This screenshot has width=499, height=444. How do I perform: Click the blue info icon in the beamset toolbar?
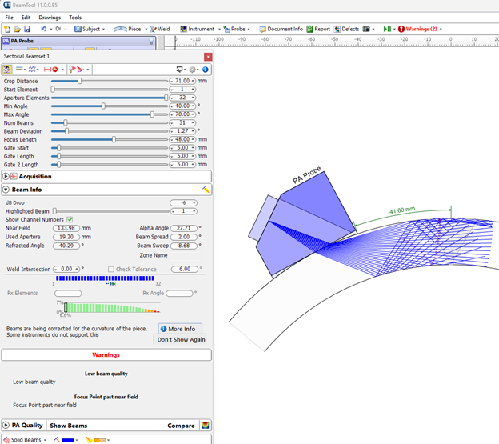(x=206, y=70)
